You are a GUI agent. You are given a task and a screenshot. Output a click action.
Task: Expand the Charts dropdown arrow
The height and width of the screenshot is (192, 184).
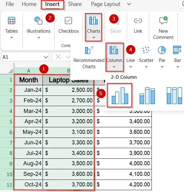94,37
